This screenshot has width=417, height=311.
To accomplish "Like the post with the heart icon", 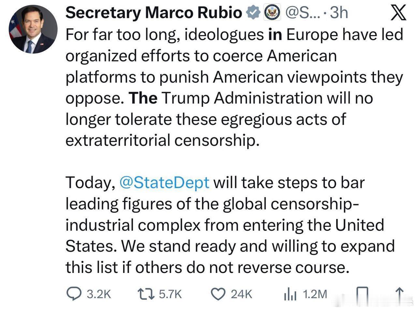I will (219, 294).
